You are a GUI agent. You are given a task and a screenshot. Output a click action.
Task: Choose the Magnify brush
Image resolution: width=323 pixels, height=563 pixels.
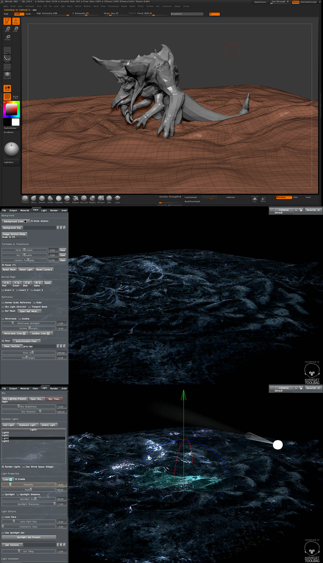pos(92,199)
